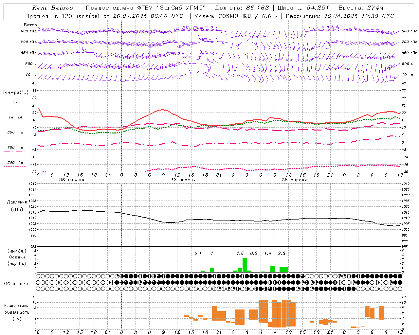Click the red 2м temperature legend line
Image resolution: width=419 pixels, height=335 pixels.
click(15, 106)
